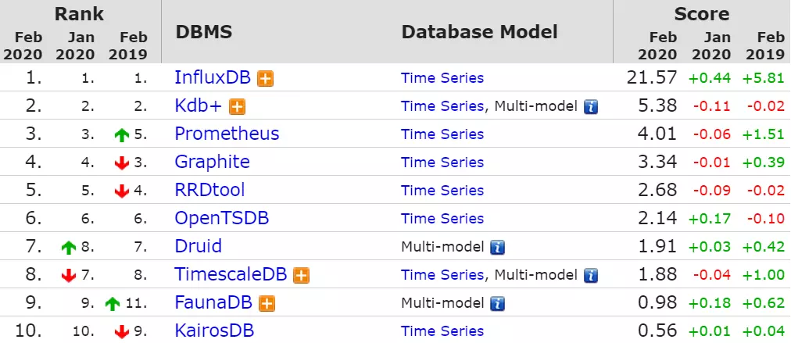Click the orange plus icon beside TimescaleDB
Screen dimensions: 791x343
tap(302, 275)
